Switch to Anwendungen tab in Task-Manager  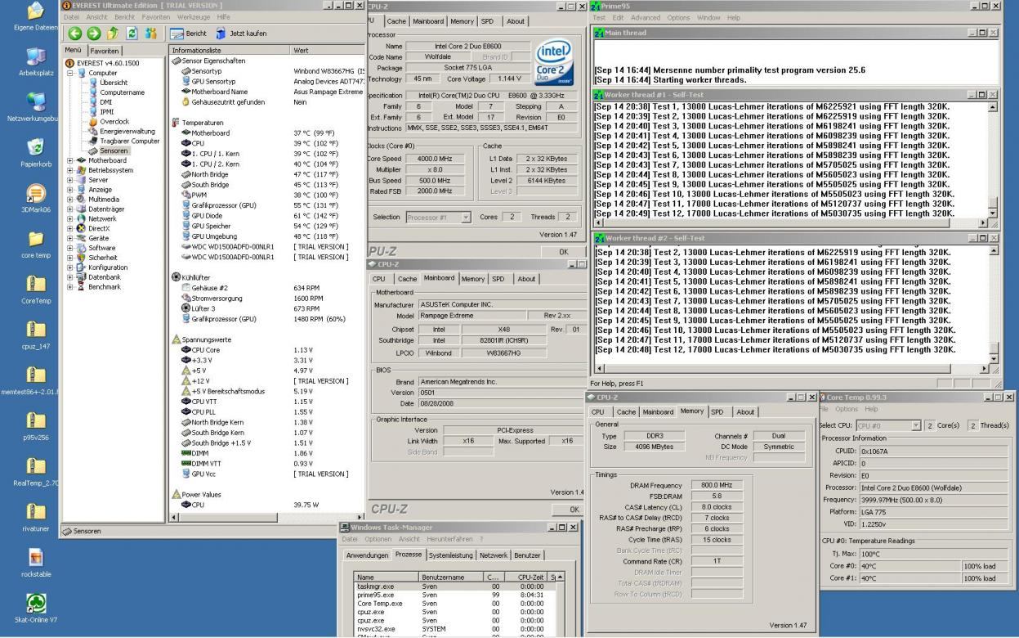pos(366,555)
